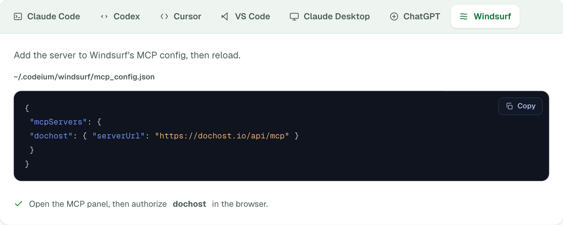Viewport: 563px width, 225px height.
Task: Click the "Open the MCP panel" text
Action: [98, 204]
